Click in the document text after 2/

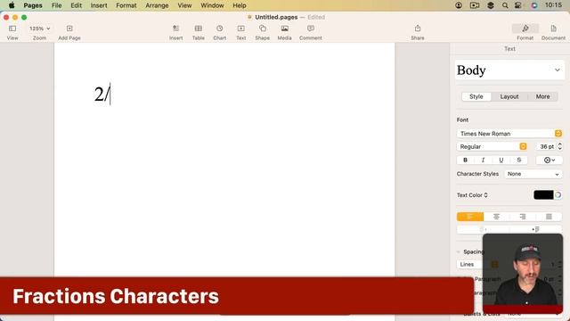point(110,95)
